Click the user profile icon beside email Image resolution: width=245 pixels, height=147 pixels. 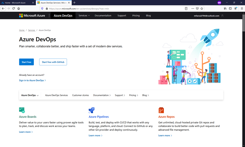click(222, 16)
